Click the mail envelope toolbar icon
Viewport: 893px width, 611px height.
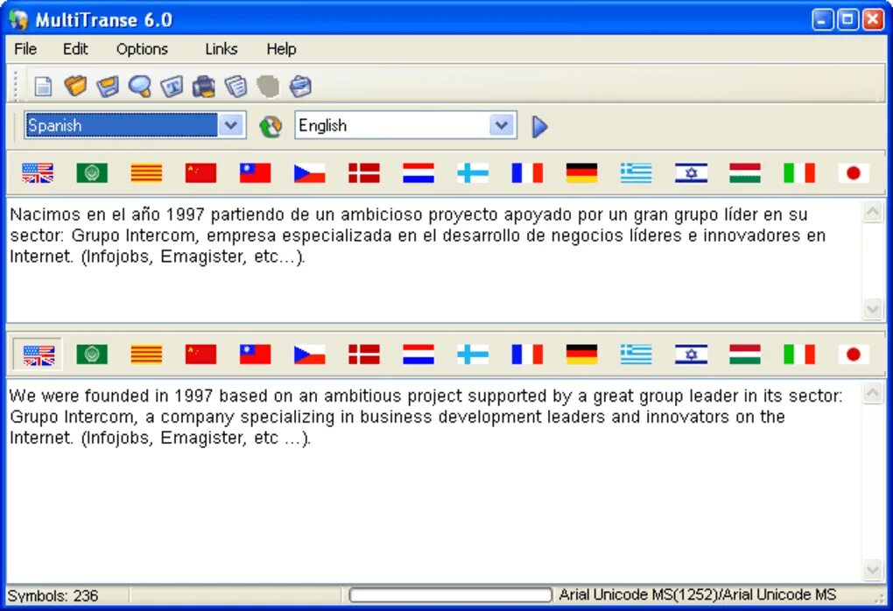(x=300, y=87)
